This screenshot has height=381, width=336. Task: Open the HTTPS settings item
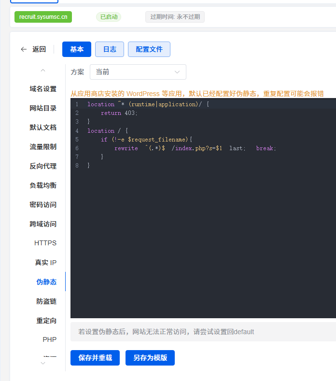pyautogui.click(x=45, y=243)
